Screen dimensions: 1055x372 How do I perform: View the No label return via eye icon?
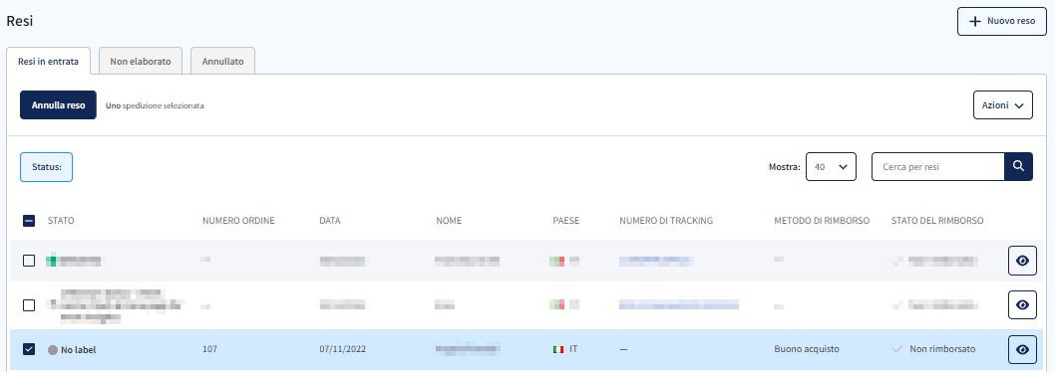(1022, 349)
